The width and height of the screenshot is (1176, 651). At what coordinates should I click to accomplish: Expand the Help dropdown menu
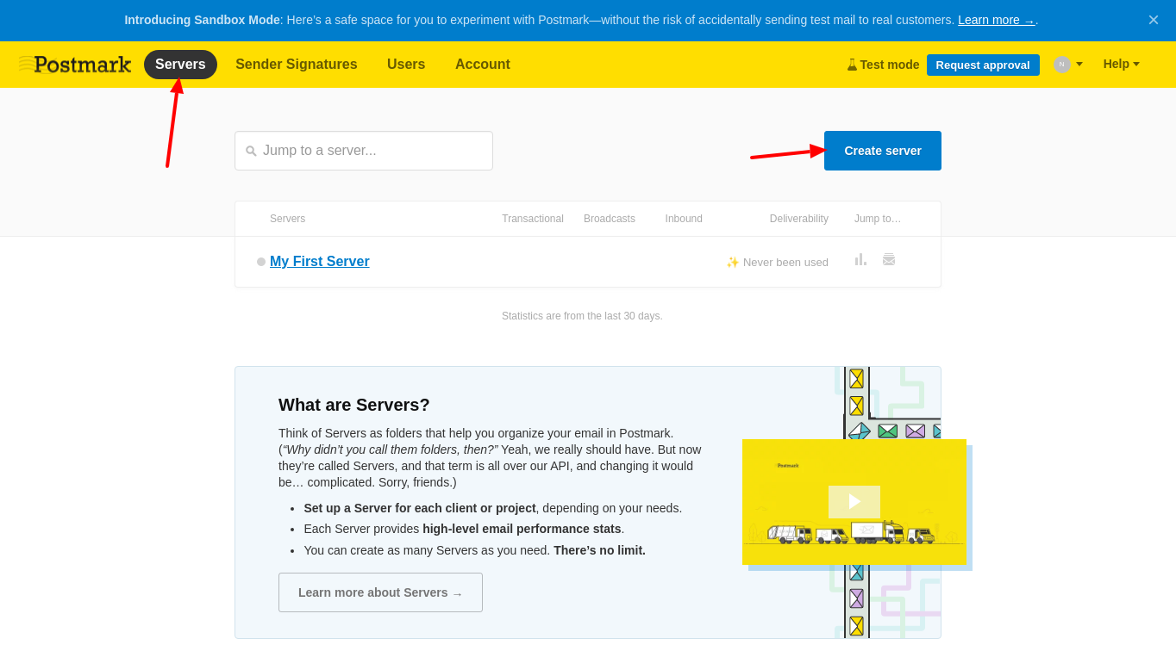1121,64
